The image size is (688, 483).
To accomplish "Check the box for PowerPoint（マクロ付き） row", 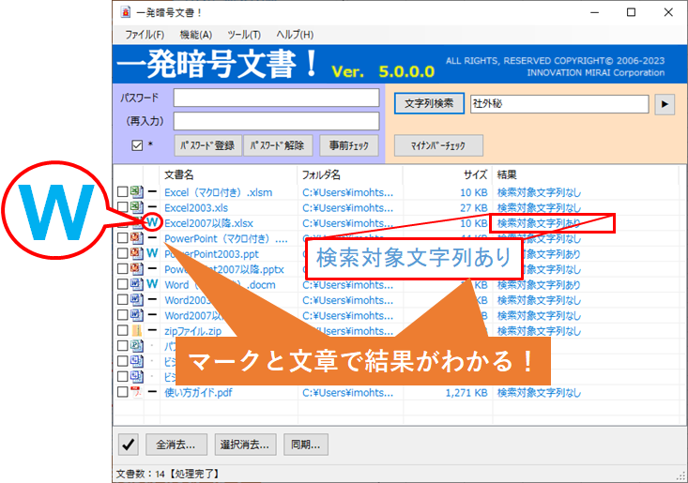I will (x=122, y=238).
